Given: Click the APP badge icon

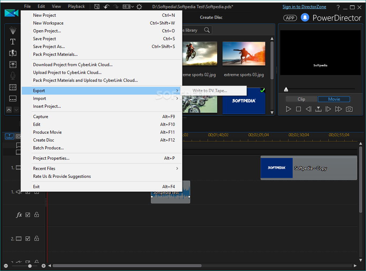Looking at the screenshot, I should coord(290,18).
